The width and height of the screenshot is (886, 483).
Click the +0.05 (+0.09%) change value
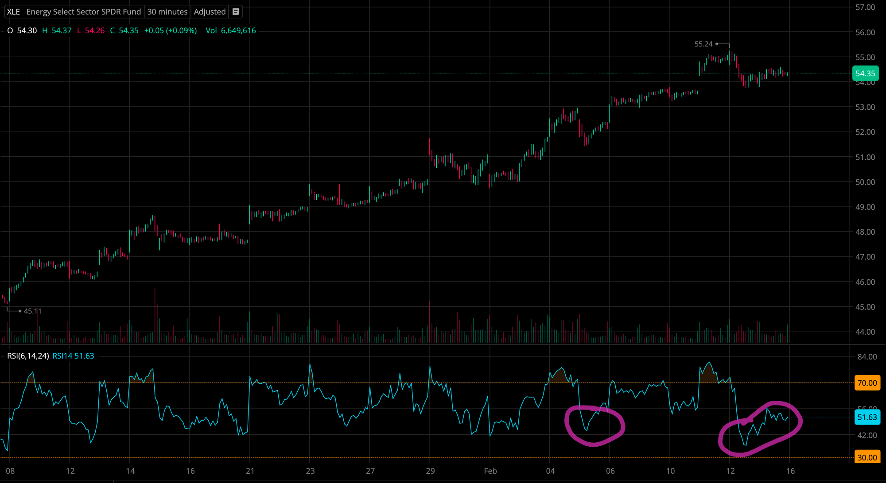tap(170, 31)
